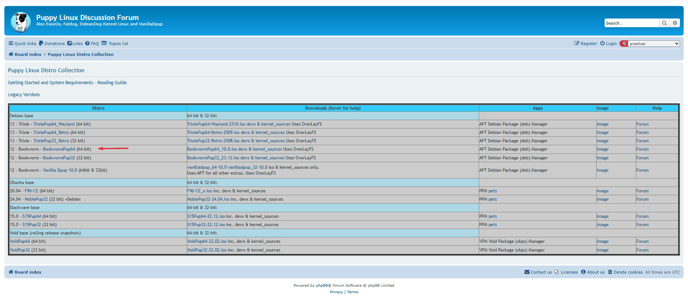
Task: Download BookwormPup64_10.0.iso
Action: pos(212,149)
